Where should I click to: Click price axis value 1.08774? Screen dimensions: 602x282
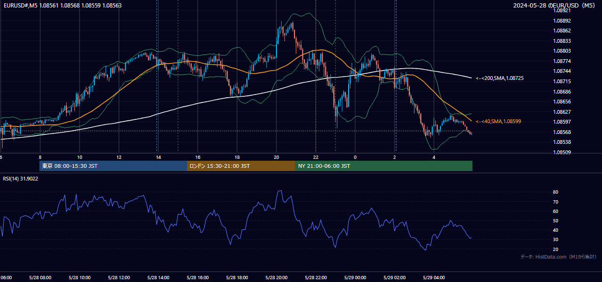[x=562, y=61]
